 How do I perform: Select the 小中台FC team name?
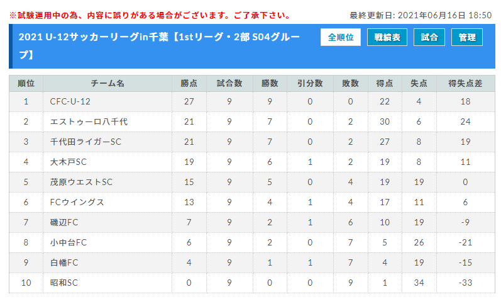click(x=68, y=242)
